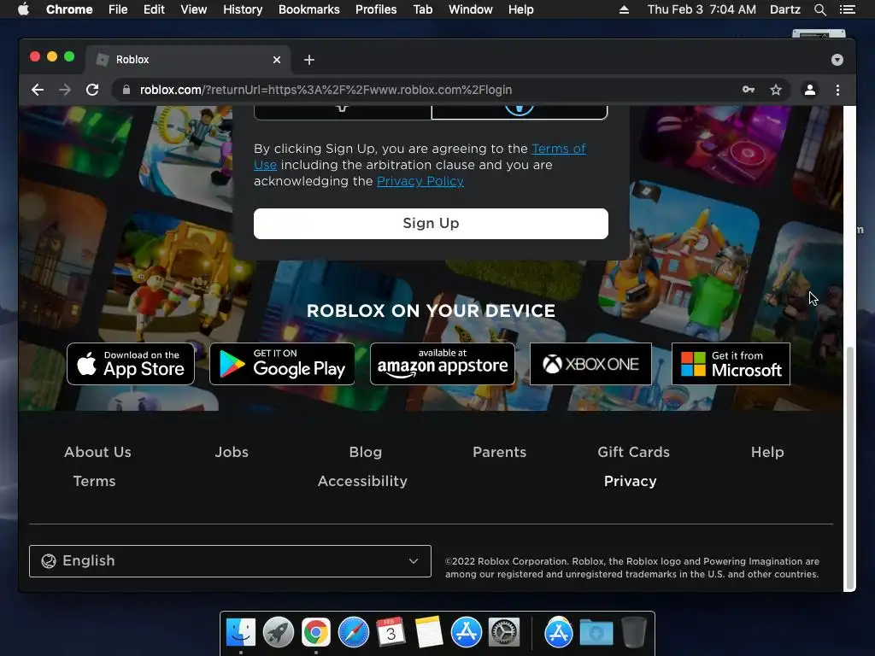Open the Edit menu

point(154,9)
